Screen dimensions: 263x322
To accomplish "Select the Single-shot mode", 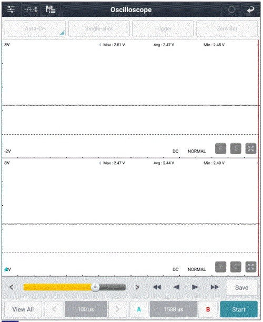I will coord(99,28).
